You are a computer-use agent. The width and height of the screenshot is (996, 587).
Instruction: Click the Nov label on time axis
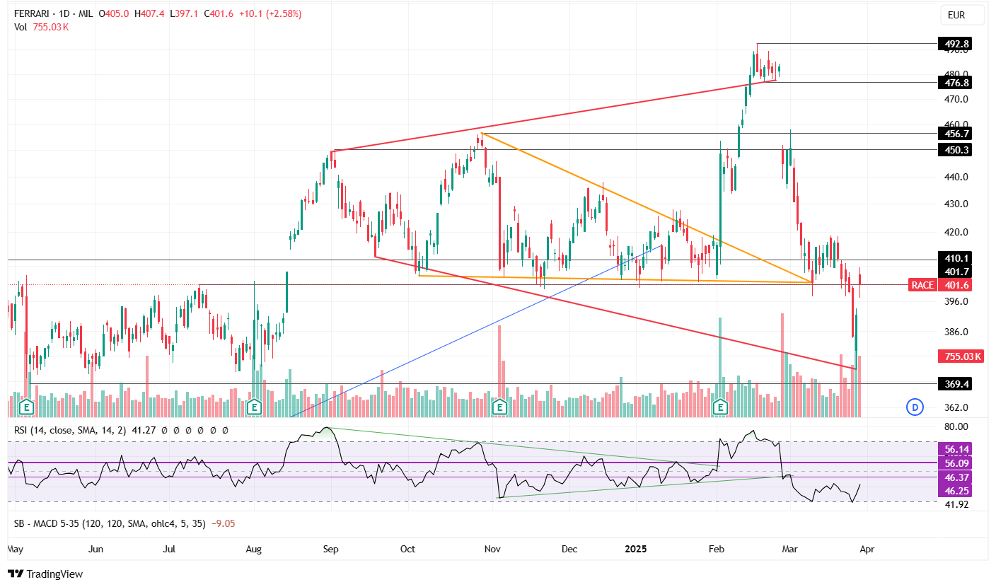[494, 549]
